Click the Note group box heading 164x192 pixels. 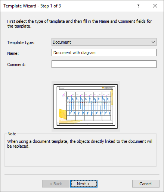(x=12, y=134)
